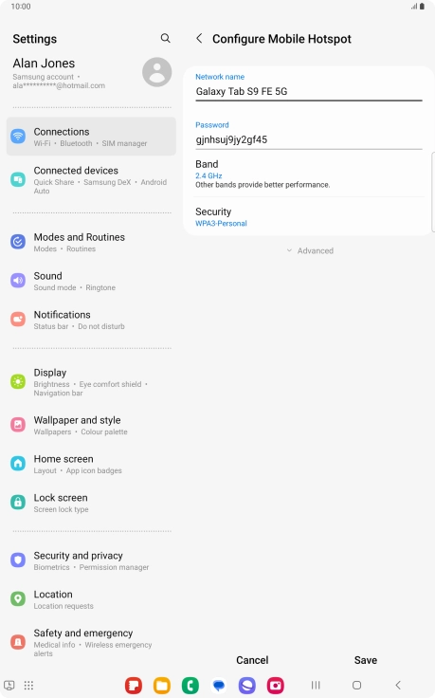Launch the pink camera app in dock
This screenshot has width=435, height=698.
click(276, 685)
